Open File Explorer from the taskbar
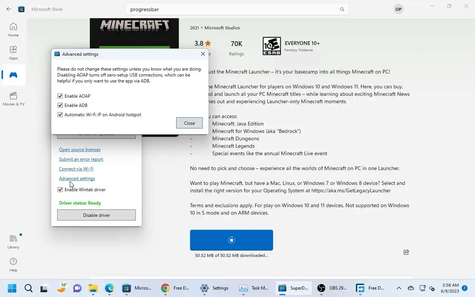The height and width of the screenshot is (297, 475). [93, 288]
